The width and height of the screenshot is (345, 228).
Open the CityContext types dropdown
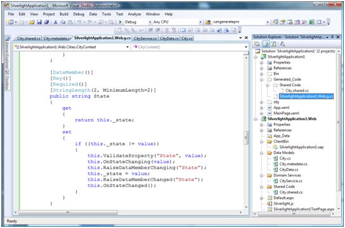127,47
